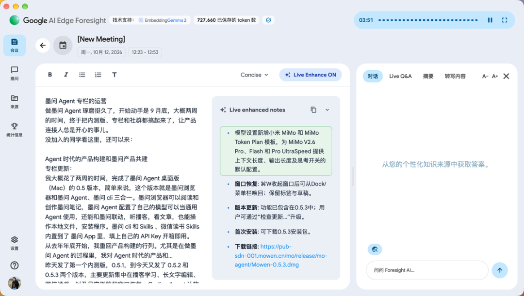Increase font size with A+ button
The image size is (524, 296).
coord(495,77)
